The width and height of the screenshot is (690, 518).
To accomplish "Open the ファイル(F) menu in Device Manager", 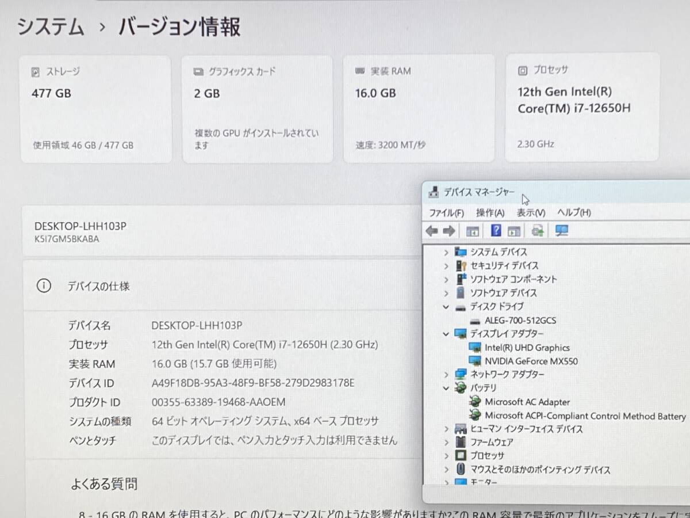I will 446,212.
